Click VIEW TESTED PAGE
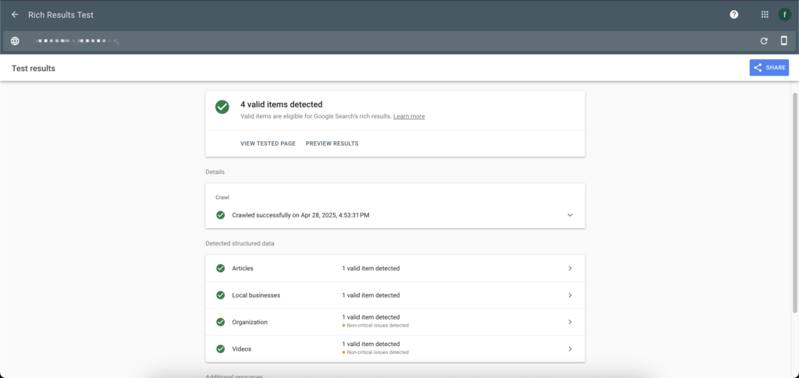The width and height of the screenshot is (799, 378). 268,143
